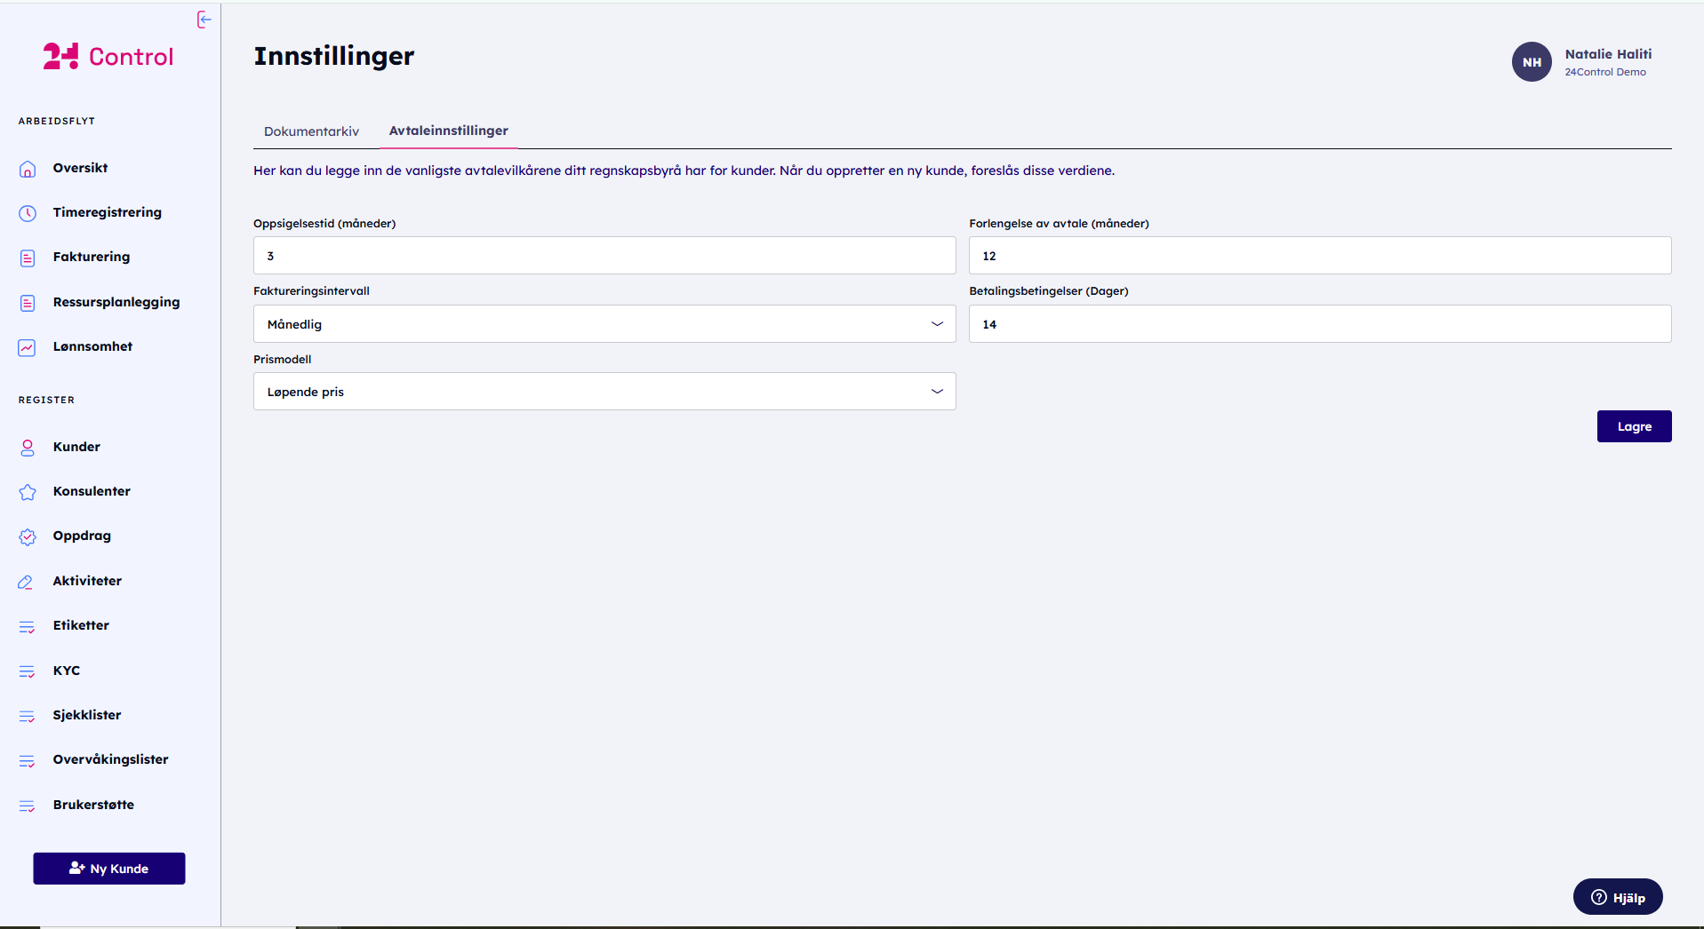Open the Oppdrag register
Image resolution: width=1704 pixels, height=929 pixels.
tap(82, 536)
